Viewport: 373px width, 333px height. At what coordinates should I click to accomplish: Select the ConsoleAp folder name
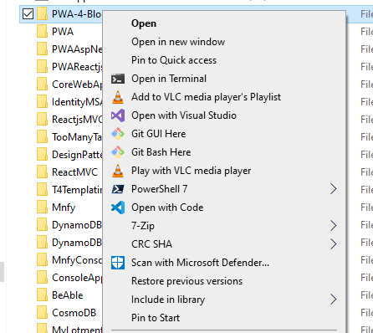tap(77, 278)
